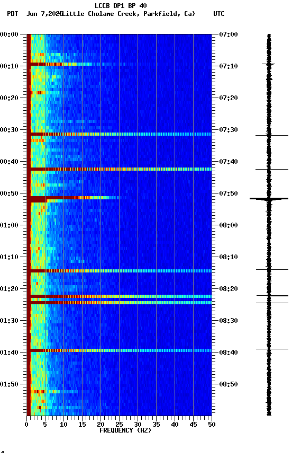
Task: Click the frequency axis tick label "45"
Action: pyautogui.click(x=193, y=425)
